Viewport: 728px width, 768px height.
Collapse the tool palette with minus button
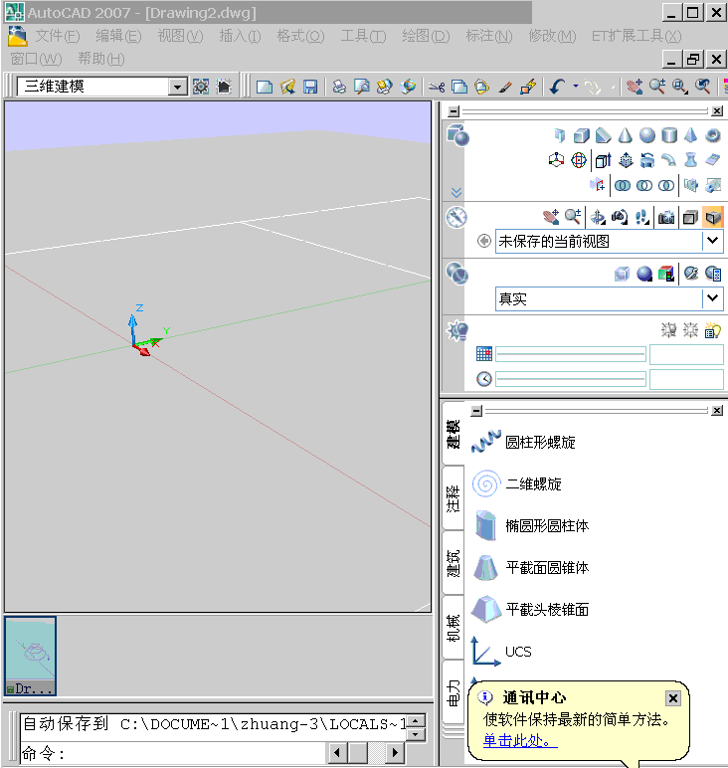pos(476,411)
